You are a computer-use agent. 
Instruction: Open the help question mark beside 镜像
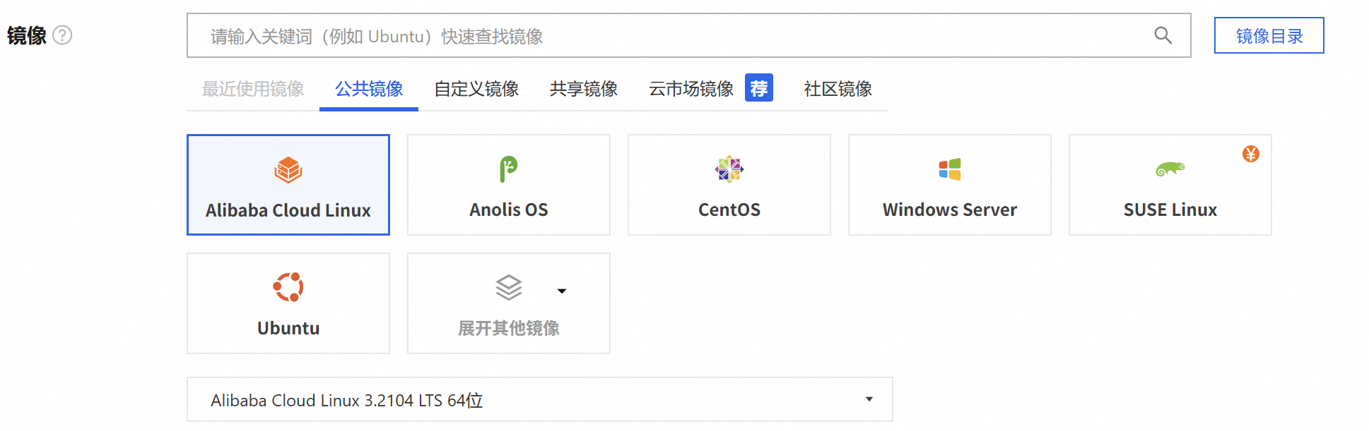tap(62, 35)
